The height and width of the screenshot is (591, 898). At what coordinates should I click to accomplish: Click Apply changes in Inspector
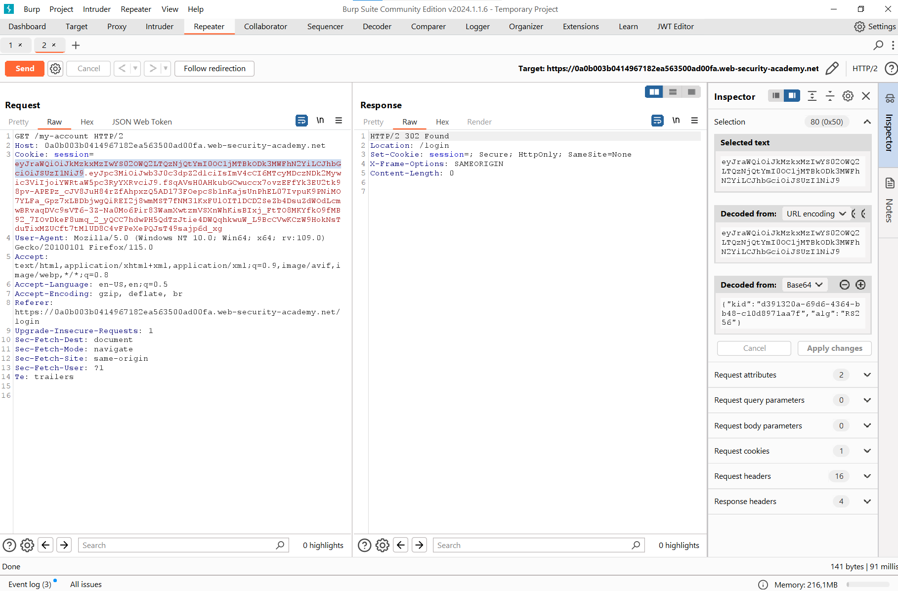[835, 348]
